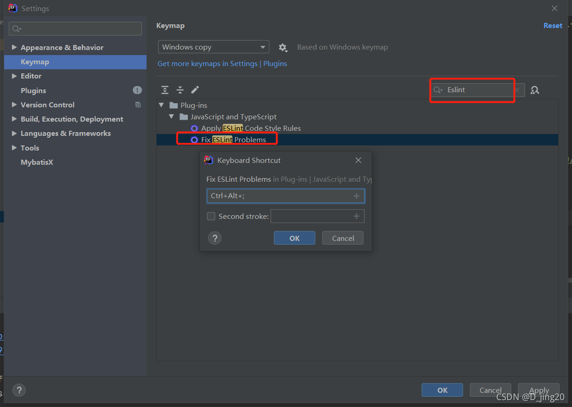The width and height of the screenshot is (572, 407).
Task: Click Find Actions by Shortcut icon
Action: click(x=535, y=90)
